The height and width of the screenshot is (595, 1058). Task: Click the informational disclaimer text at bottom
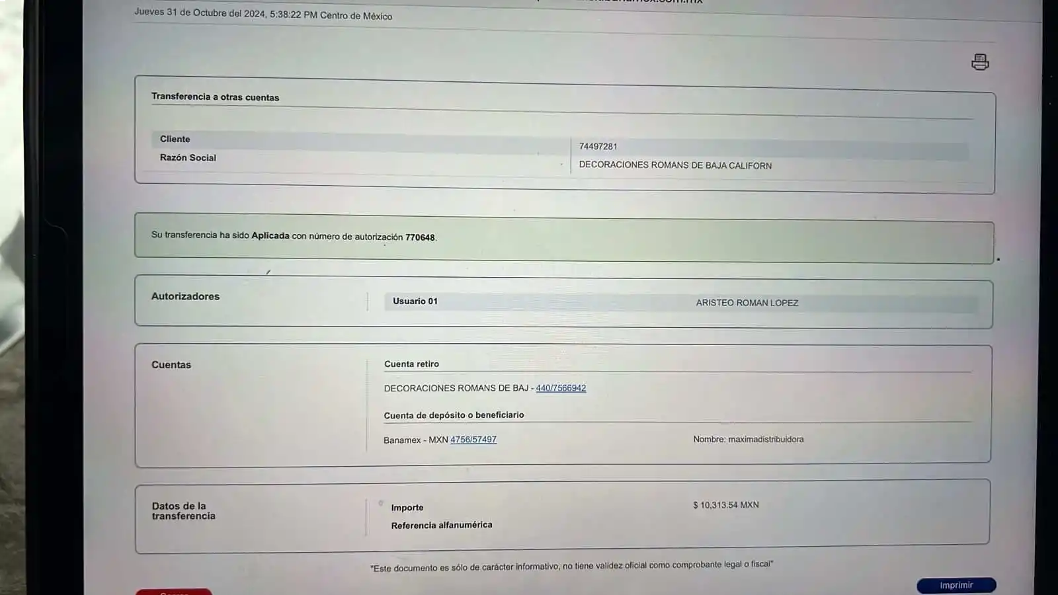pos(571,566)
